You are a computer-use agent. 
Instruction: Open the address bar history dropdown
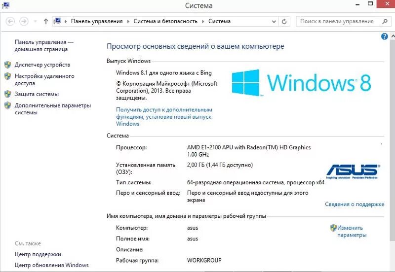(274, 22)
